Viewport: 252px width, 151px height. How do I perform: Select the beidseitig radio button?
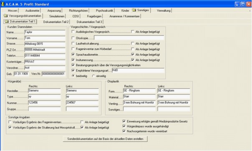pyautogui.click(x=73, y=76)
